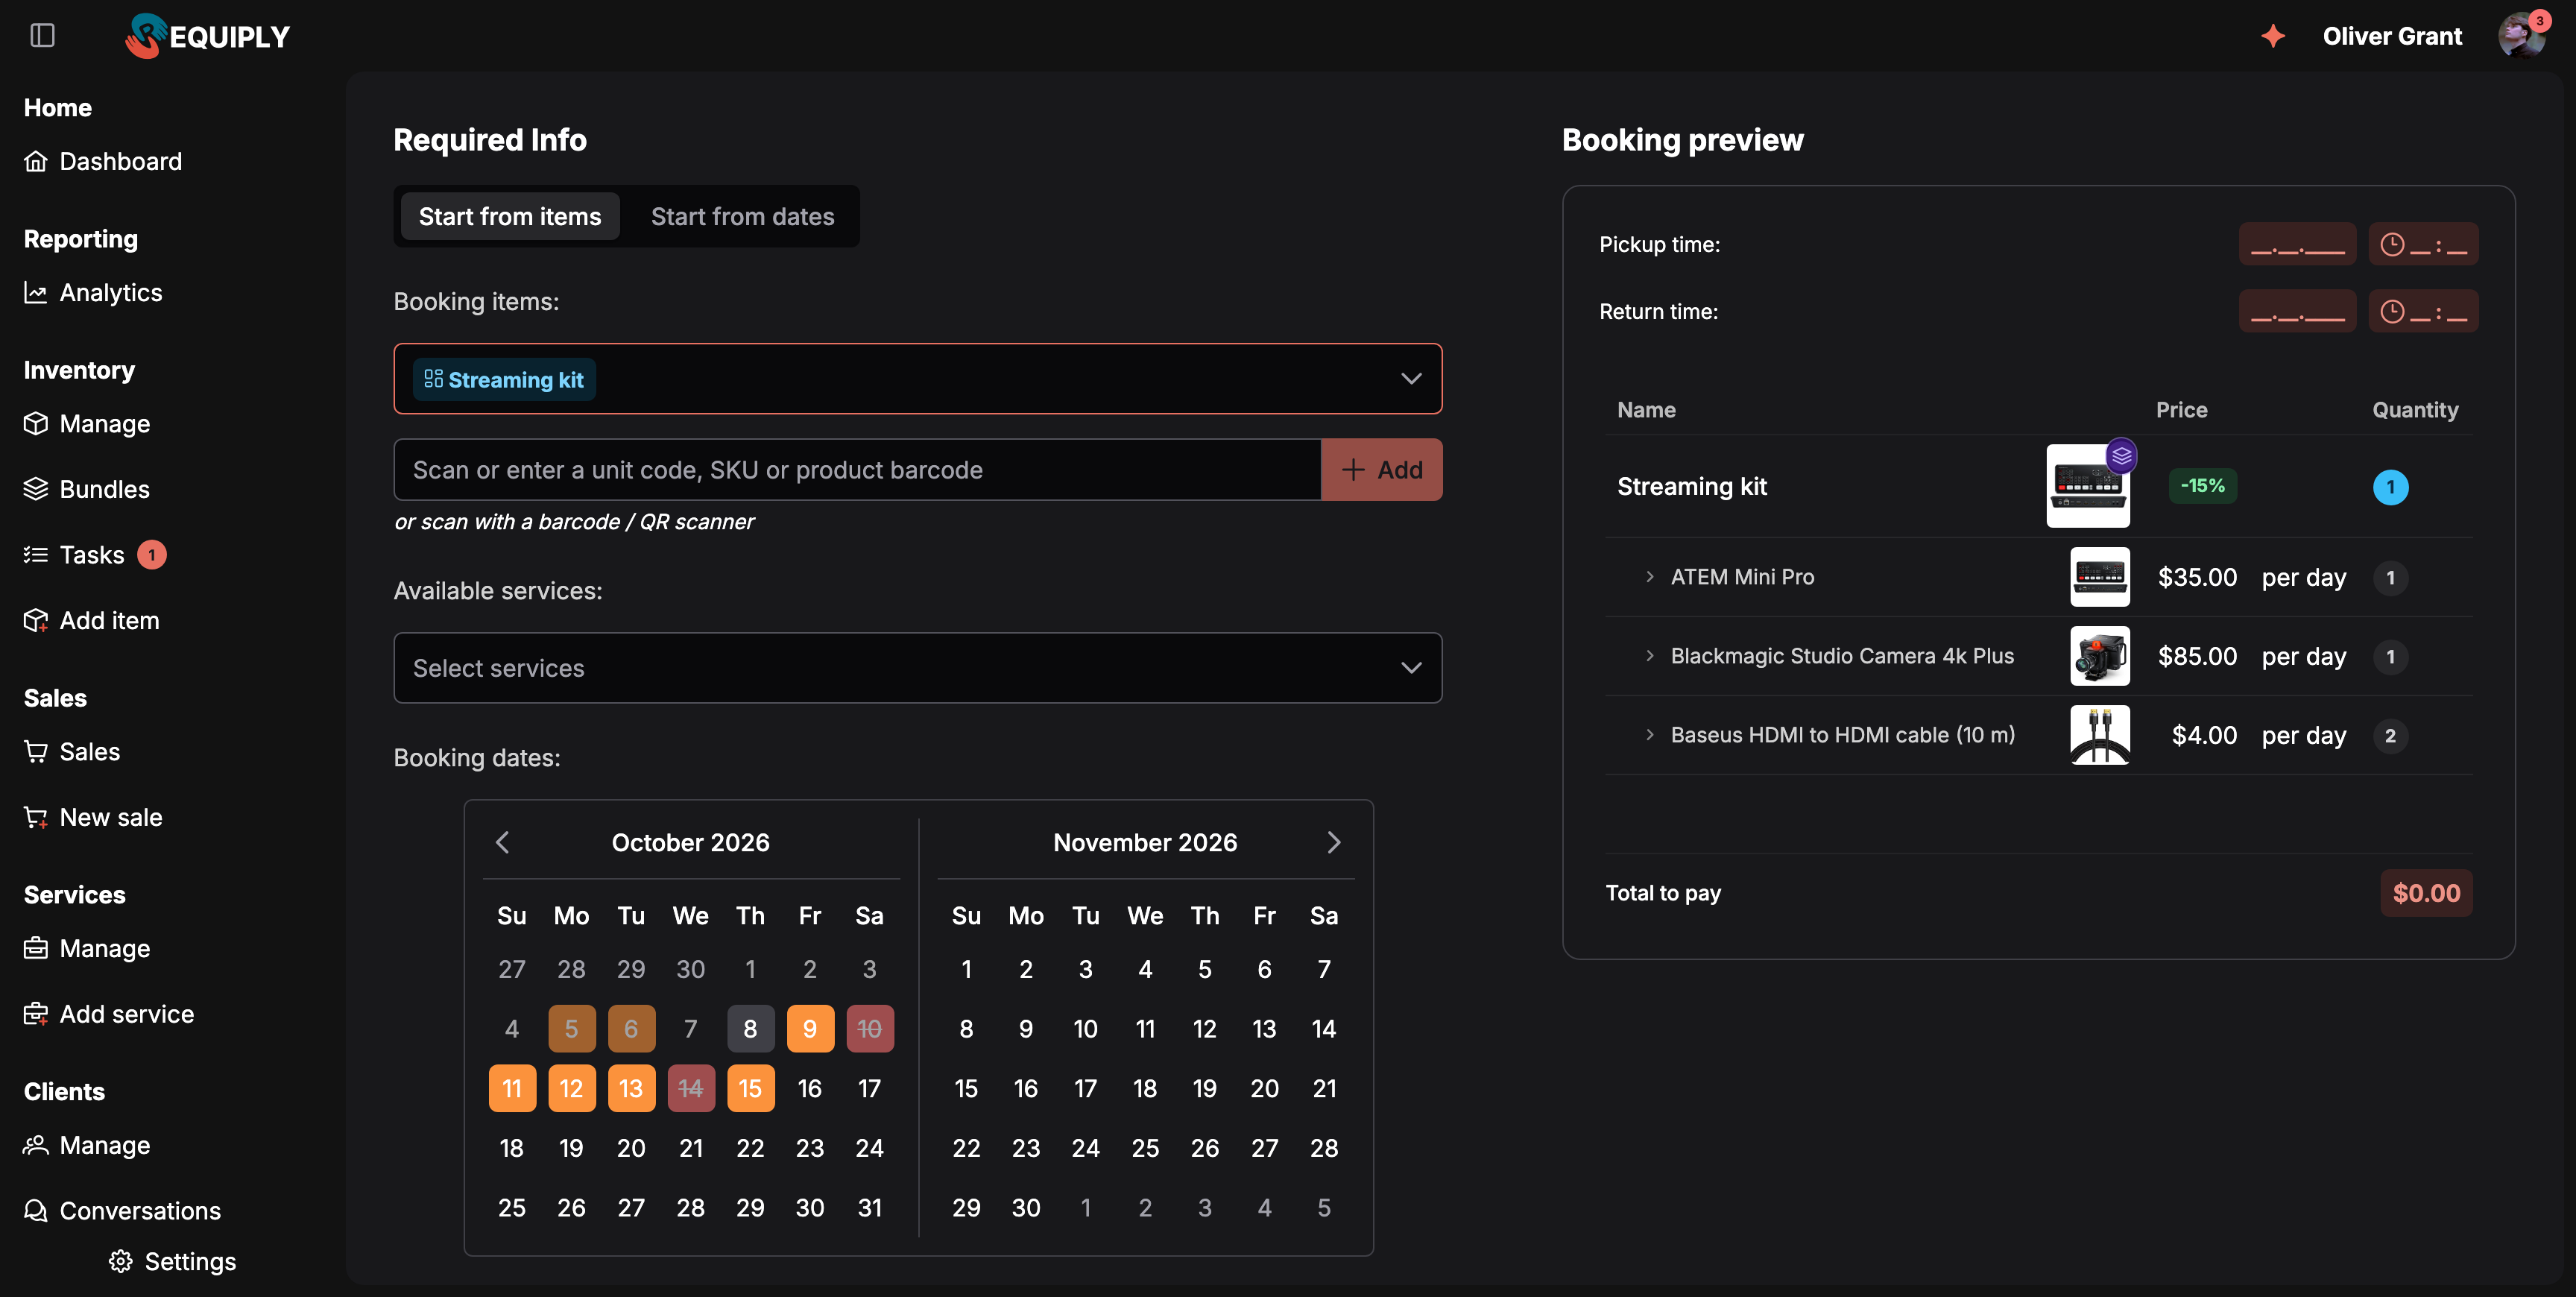Image resolution: width=2576 pixels, height=1297 pixels.
Task: Click the Equiply logo
Action: pyautogui.click(x=207, y=36)
